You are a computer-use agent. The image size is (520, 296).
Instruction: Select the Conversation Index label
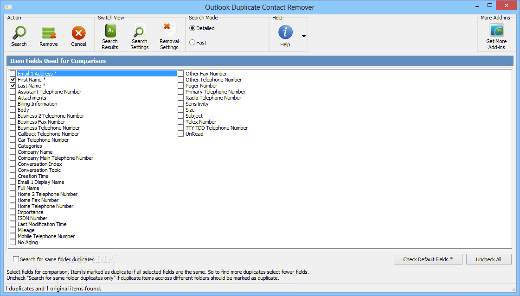click(x=40, y=164)
